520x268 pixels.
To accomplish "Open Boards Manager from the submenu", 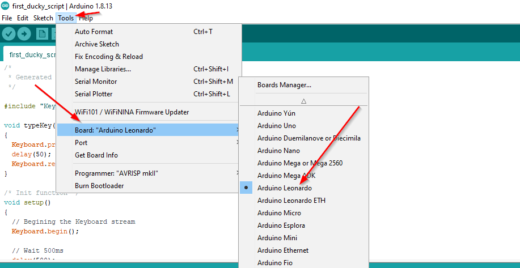I will (303, 85).
